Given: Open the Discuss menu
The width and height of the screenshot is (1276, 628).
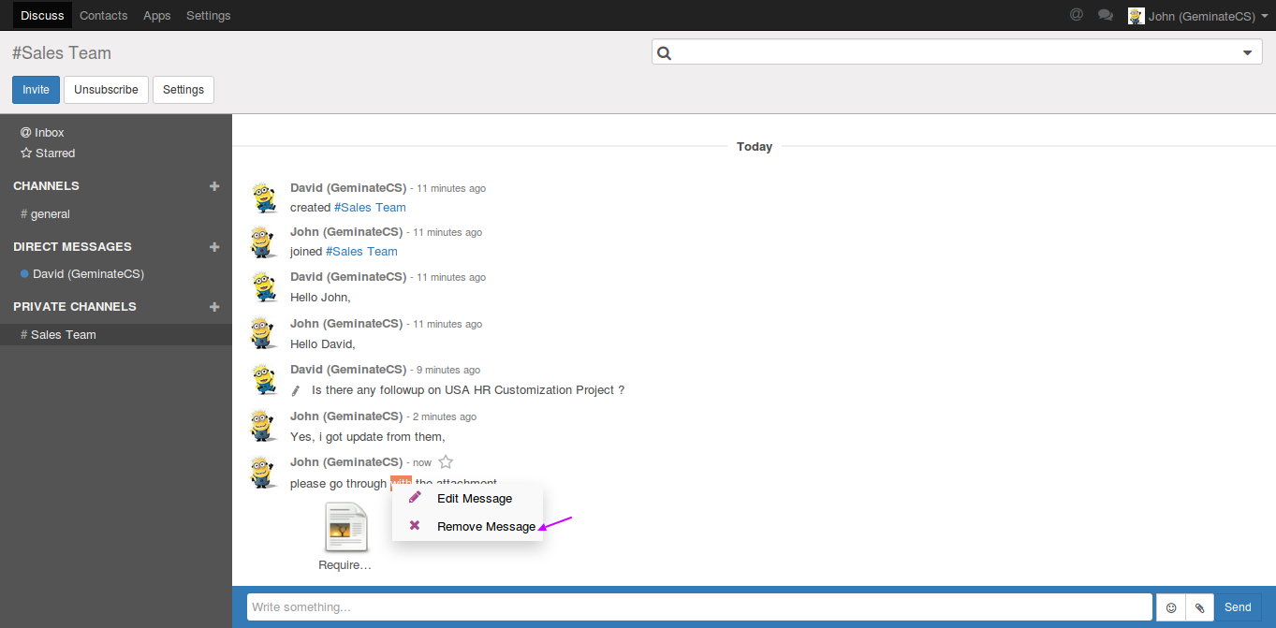Looking at the screenshot, I should (x=42, y=15).
